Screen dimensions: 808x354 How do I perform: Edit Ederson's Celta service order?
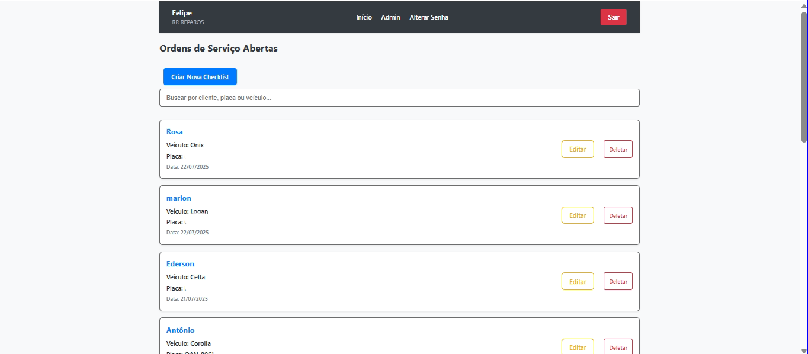point(578,281)
